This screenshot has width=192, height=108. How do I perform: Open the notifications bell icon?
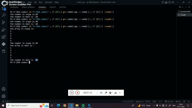[x=189, y=101]
